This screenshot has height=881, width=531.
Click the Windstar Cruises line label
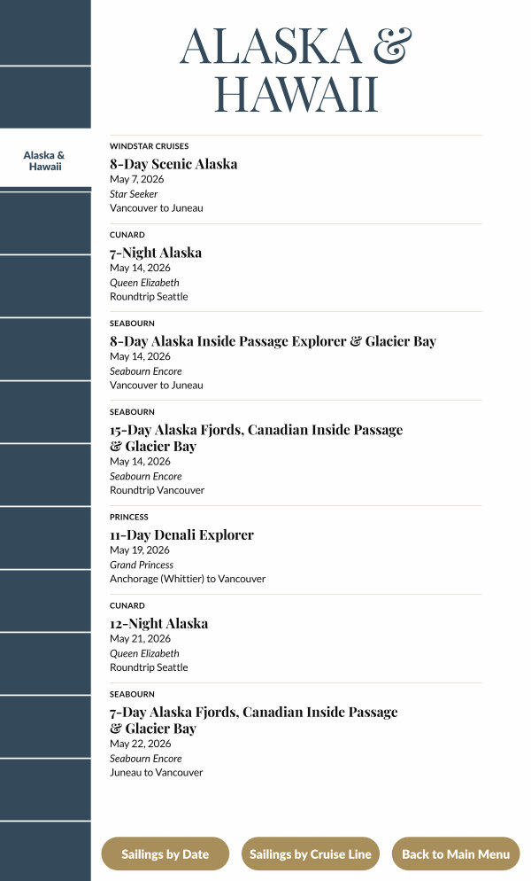(149, 146)
